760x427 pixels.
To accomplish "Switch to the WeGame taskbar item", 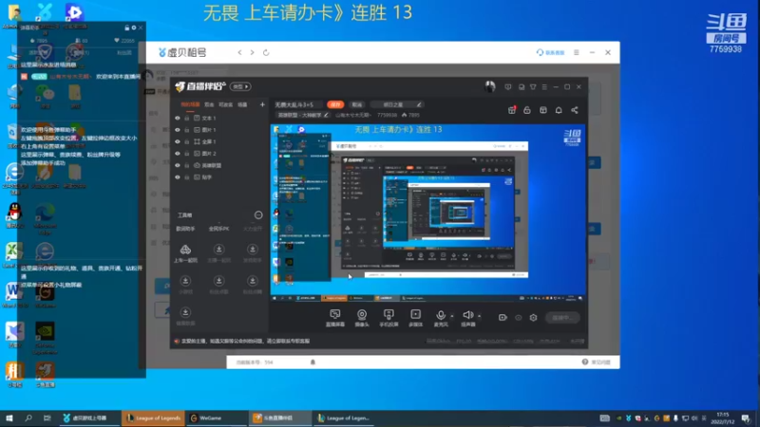I will click(217, 418).
